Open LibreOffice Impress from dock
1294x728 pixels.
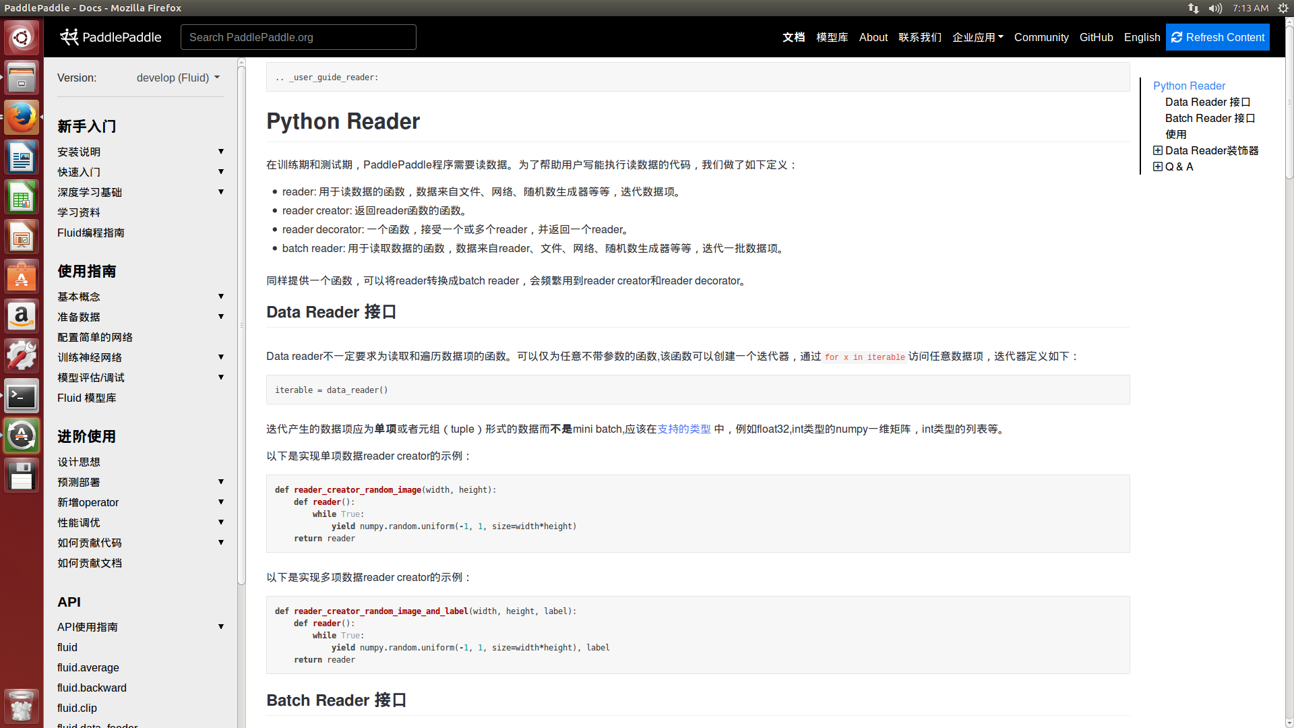[x=22, y=237]
